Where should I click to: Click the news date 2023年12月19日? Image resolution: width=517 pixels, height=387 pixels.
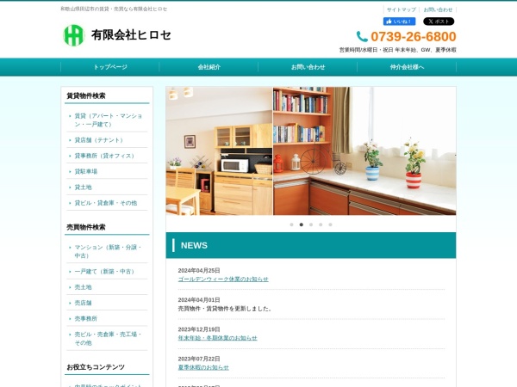pos(199,329)
